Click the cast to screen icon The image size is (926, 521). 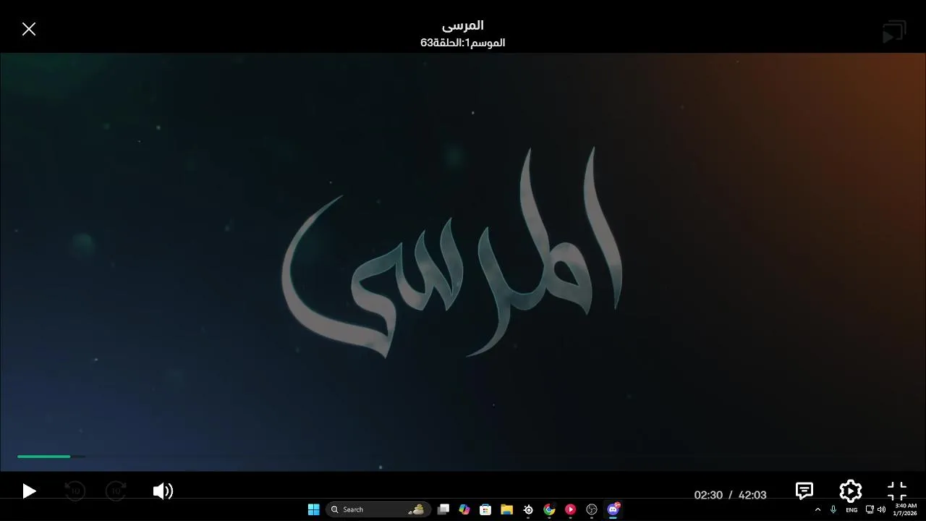tap(894, 32)
